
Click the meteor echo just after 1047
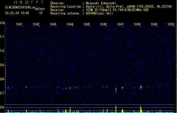pyautogui.click(x=122, y=88)
